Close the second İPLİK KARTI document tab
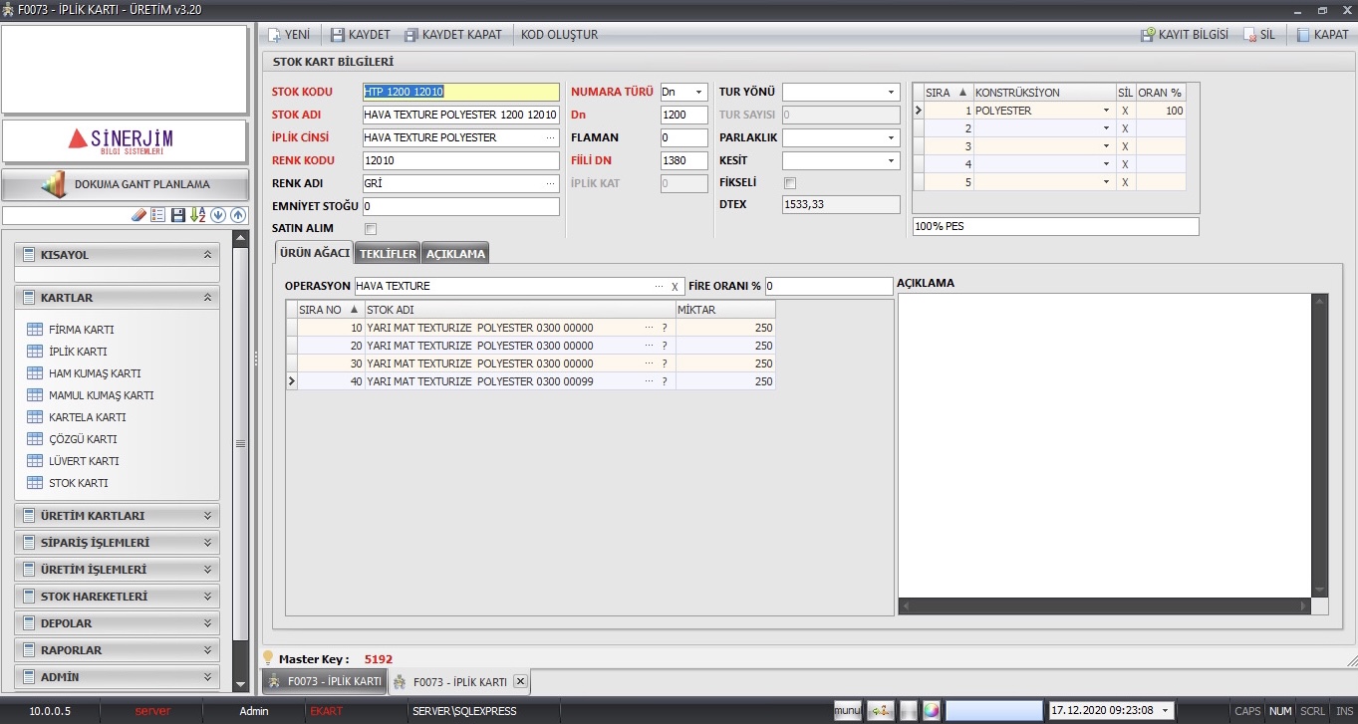 coord(520,682)
